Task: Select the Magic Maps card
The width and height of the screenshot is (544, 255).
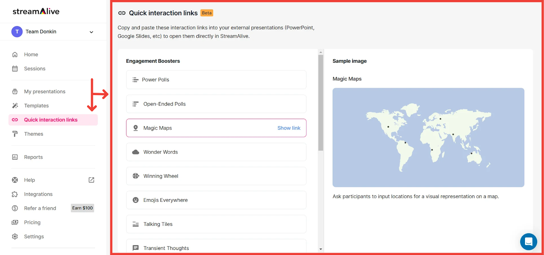Action: [x=216, y=128]
